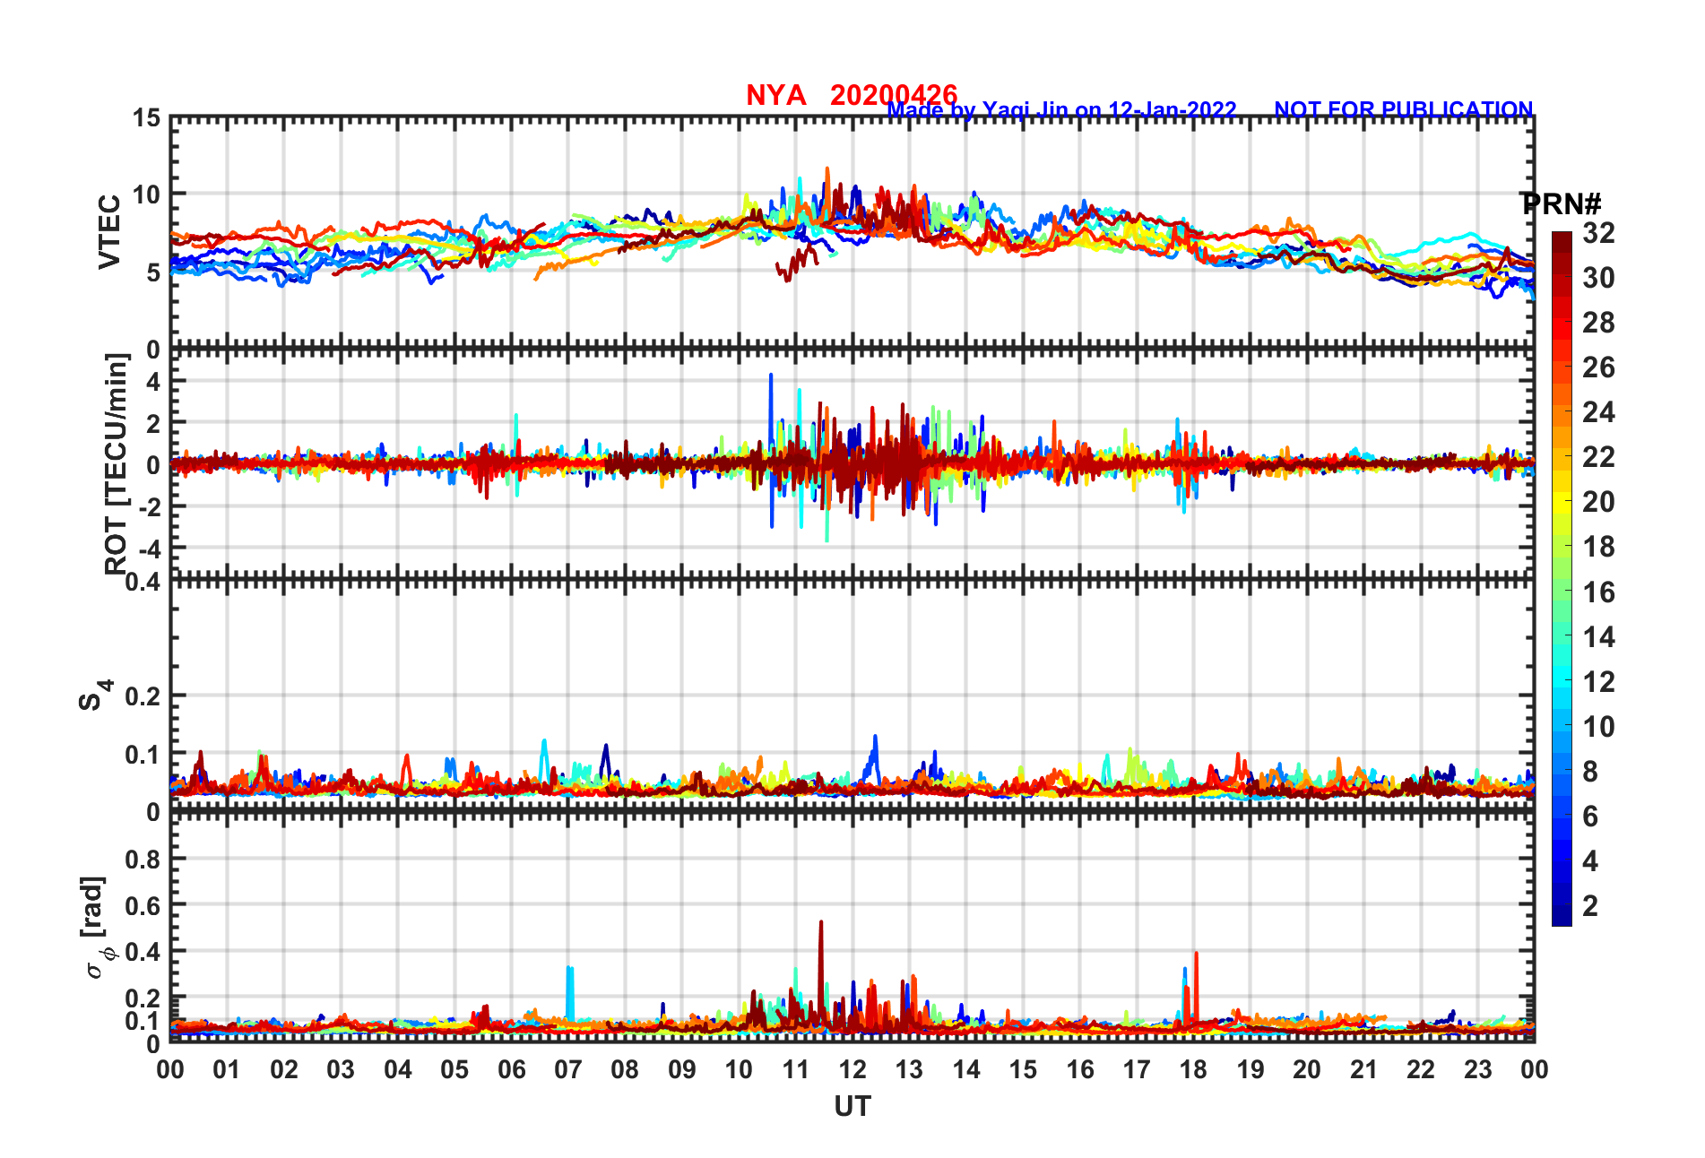Click sigma phi tick label 0.8
The image size is (1705, 1158).
[143, 859]
